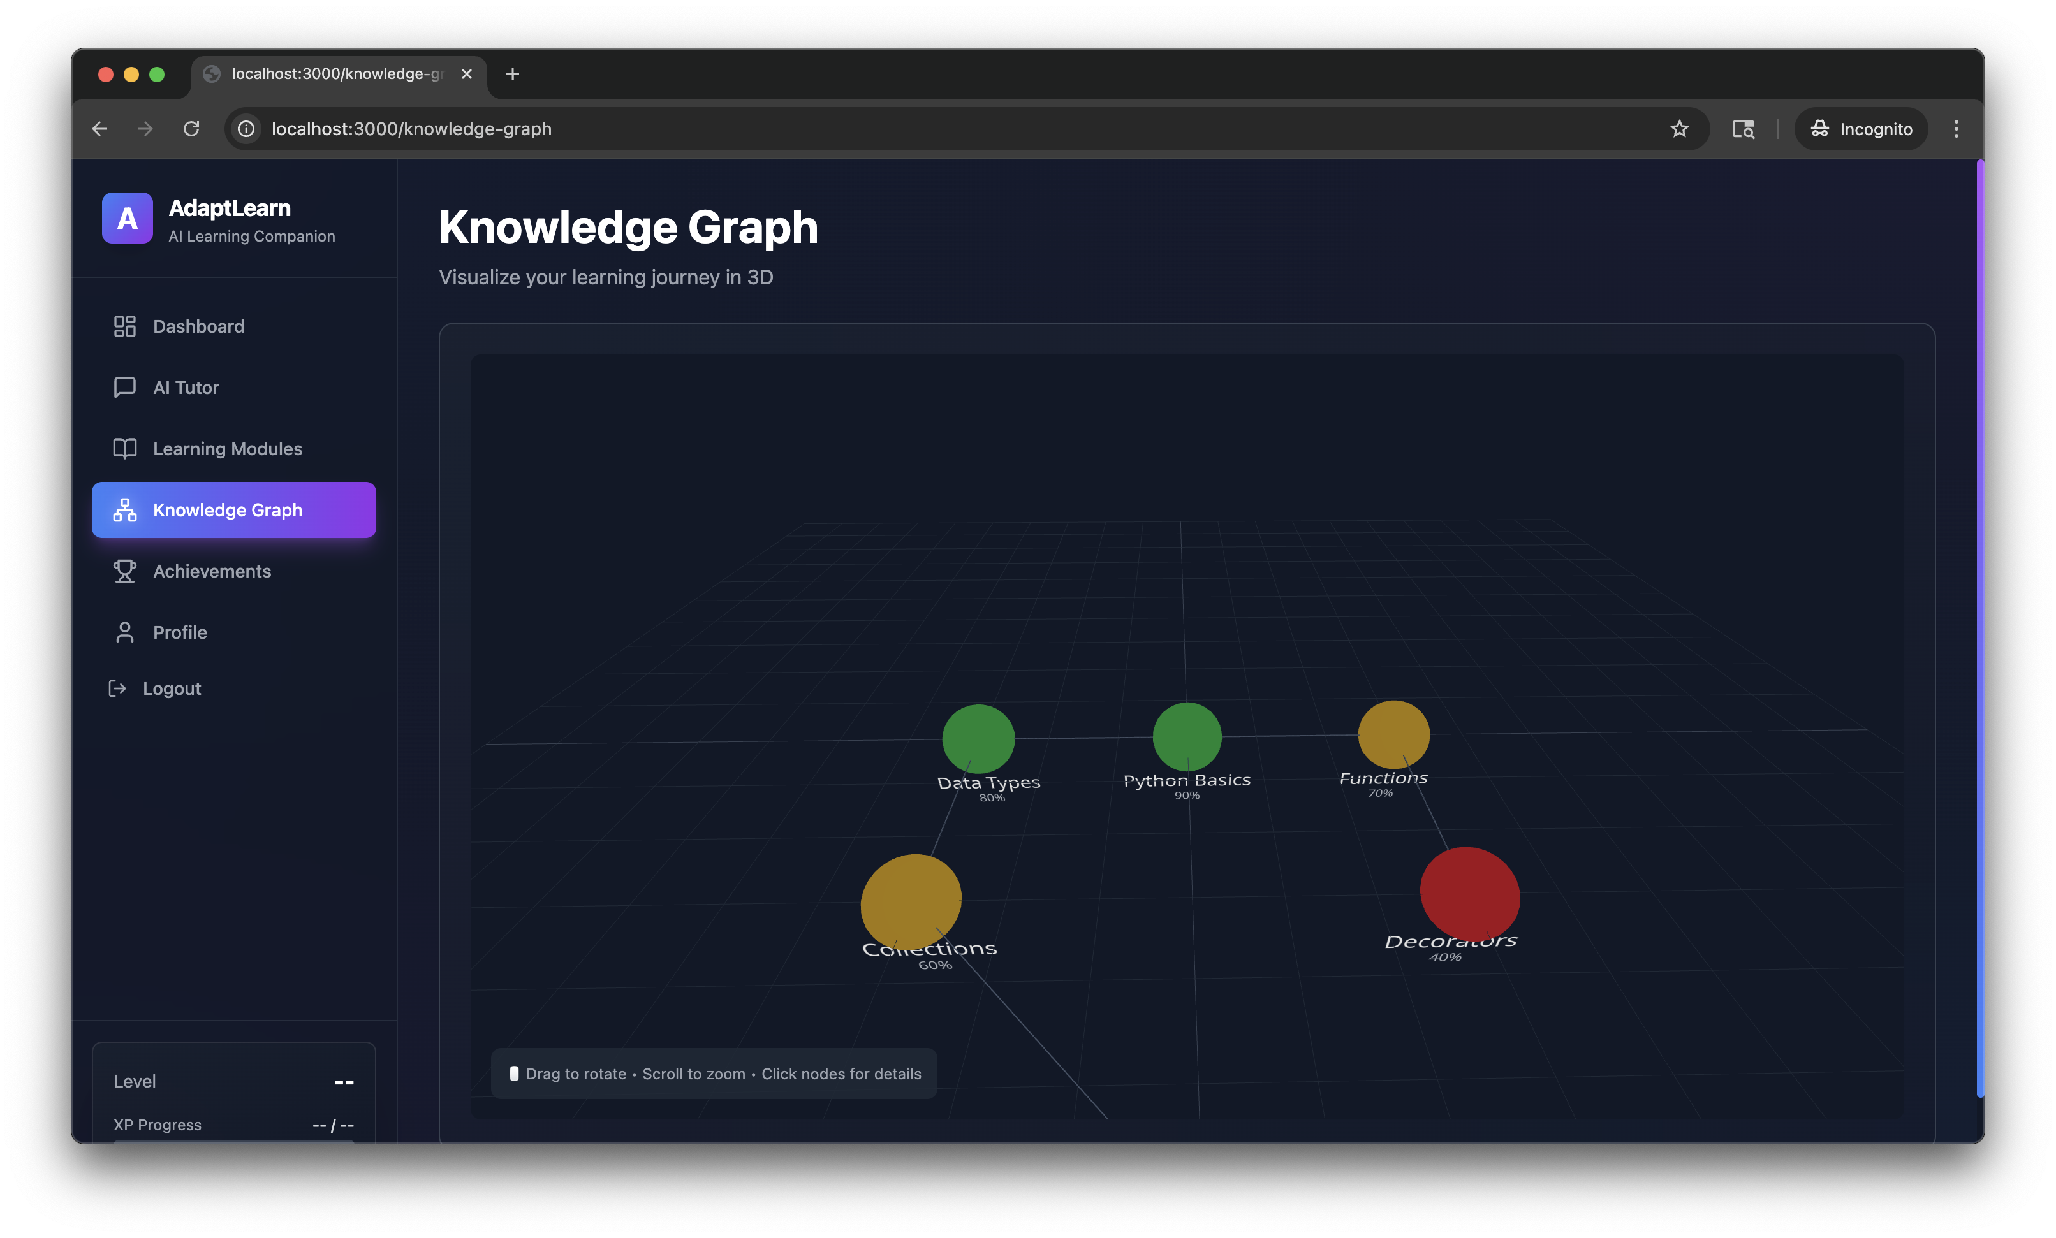The width and height of the screenshot is (2056, 1238).
Task: Select the green Python Basics node
Action: [x=1187, y=736]
